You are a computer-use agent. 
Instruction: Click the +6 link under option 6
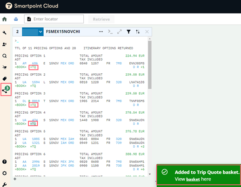point(142,169)
